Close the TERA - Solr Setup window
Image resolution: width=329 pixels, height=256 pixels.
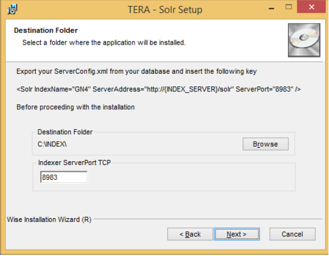coord(311,7)
